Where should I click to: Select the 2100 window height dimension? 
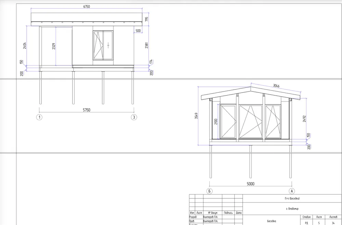(216, 122)
